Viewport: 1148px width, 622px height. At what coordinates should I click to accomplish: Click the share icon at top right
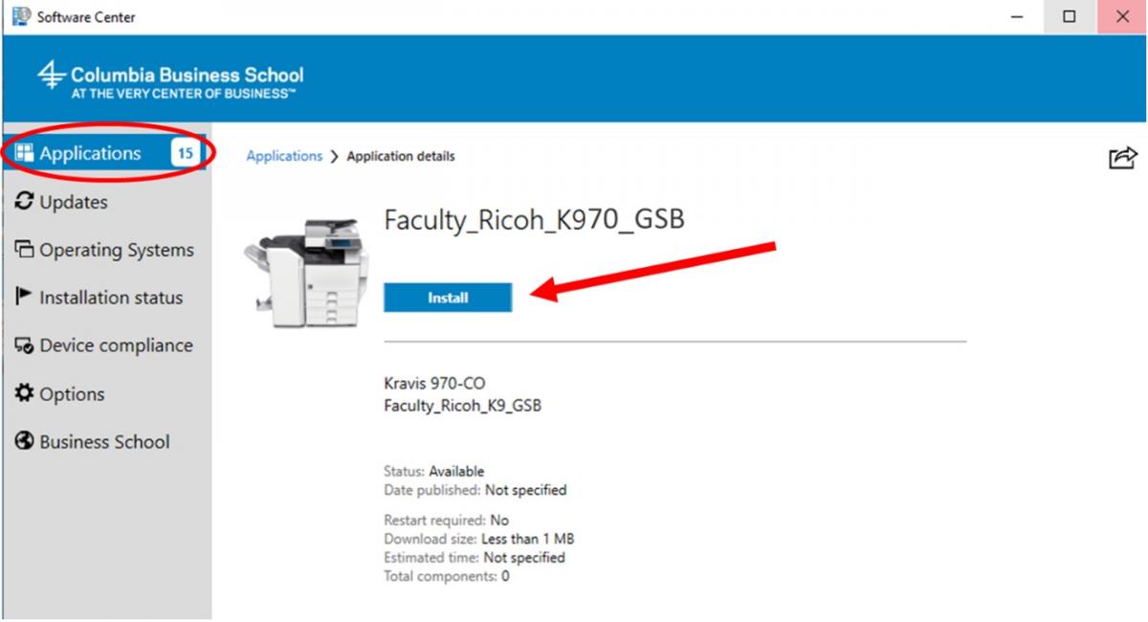[x=1122, y=158]
